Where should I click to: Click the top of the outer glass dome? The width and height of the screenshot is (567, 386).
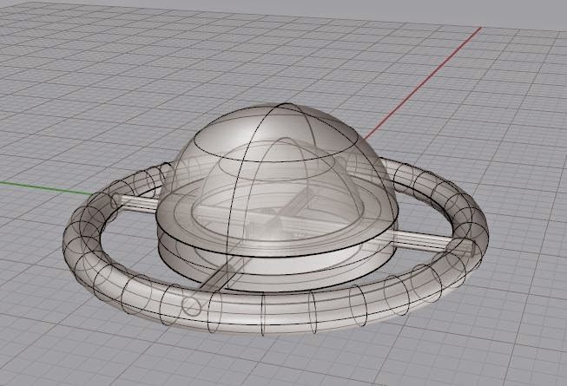[x=280, y=110]
